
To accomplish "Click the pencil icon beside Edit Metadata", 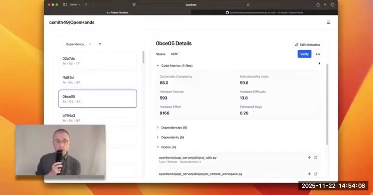I will click(296, 45).
